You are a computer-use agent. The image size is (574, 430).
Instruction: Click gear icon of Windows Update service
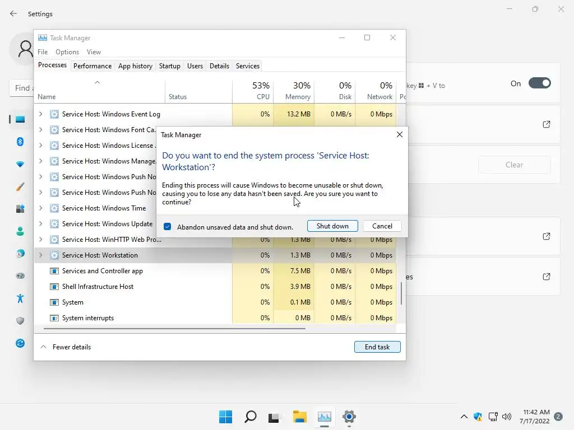(x=54, y=224)
